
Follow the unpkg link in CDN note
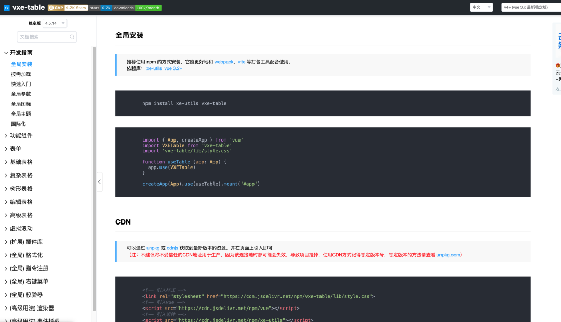[153, 248]
